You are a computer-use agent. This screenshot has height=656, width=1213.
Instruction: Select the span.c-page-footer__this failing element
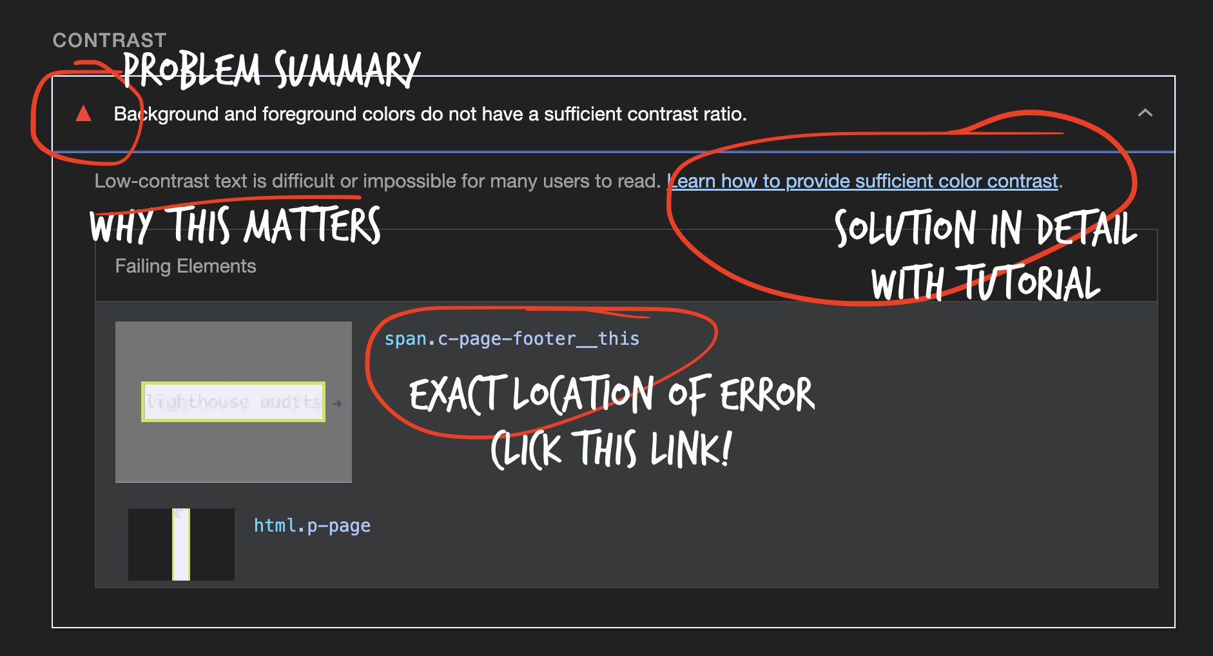pyautogui.click(x=512, y=339)
